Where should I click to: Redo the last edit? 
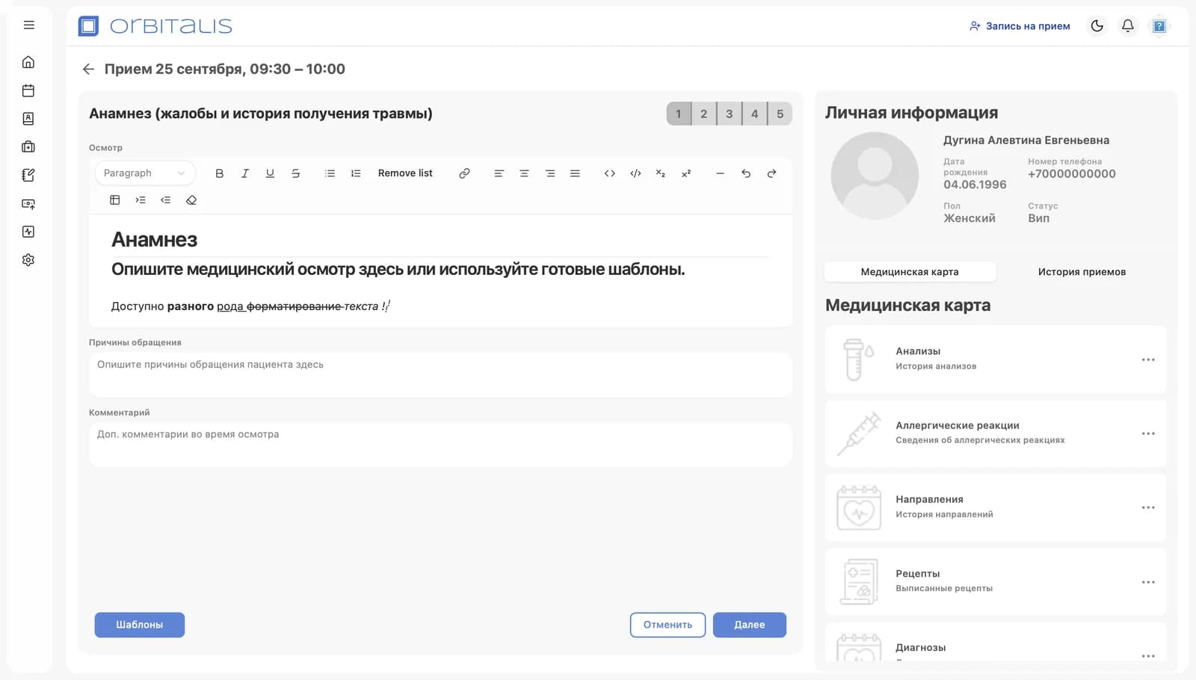pos(771,173)
